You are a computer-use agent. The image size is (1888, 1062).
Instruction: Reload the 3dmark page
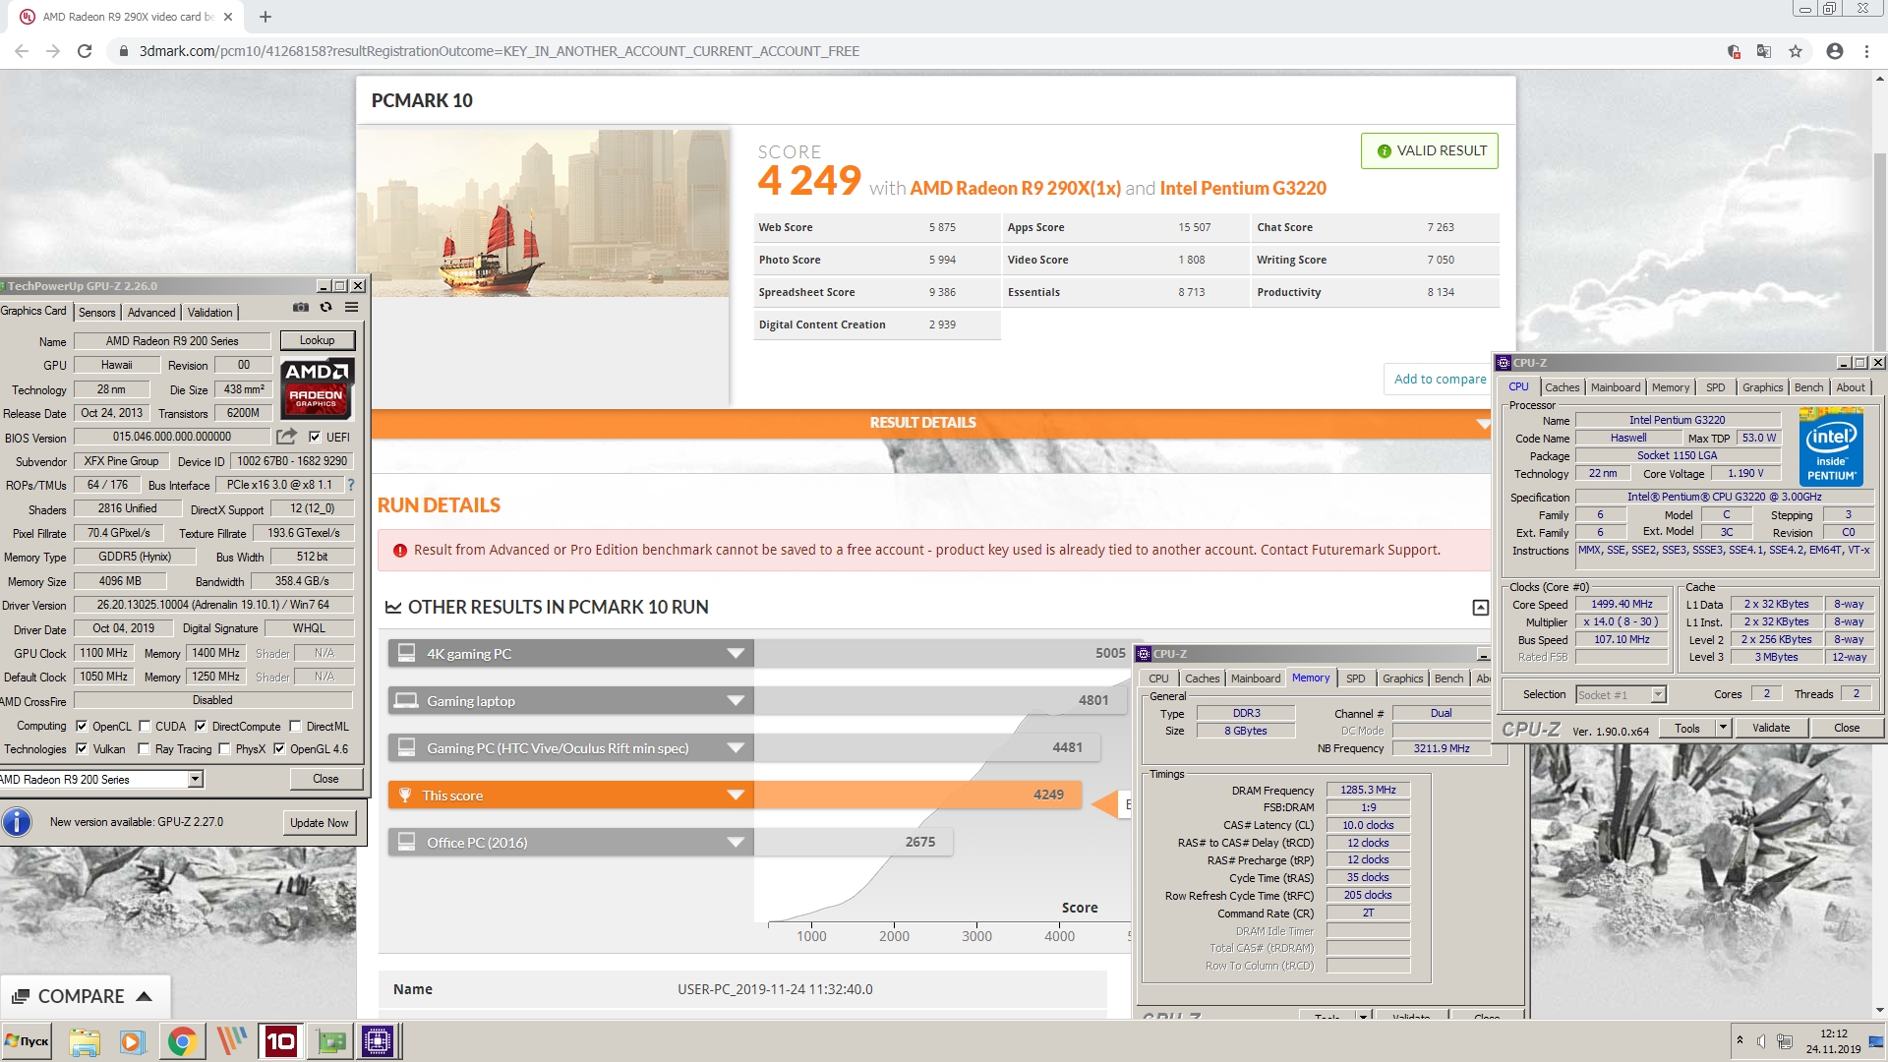click(85, 51)
